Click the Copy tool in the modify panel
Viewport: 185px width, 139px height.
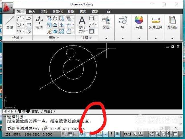49,18
